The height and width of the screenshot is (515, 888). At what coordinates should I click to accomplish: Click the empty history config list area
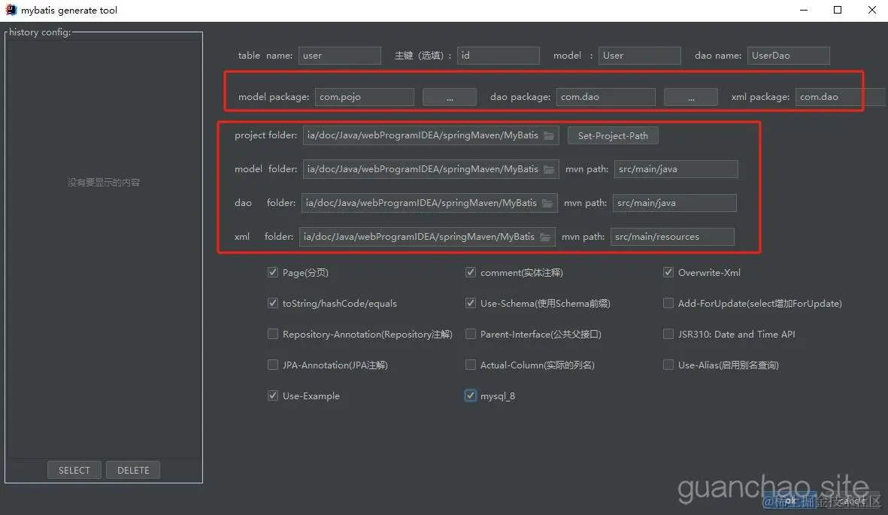[104, 250]
